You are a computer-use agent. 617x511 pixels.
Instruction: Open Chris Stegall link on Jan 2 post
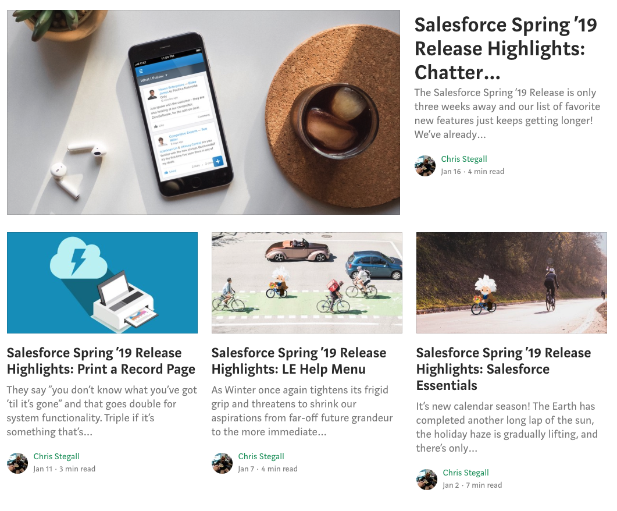tap(465, 473)
